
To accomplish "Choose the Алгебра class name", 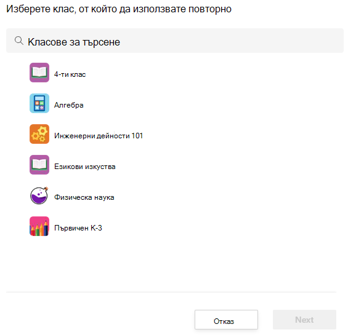I will coord(69,105).
